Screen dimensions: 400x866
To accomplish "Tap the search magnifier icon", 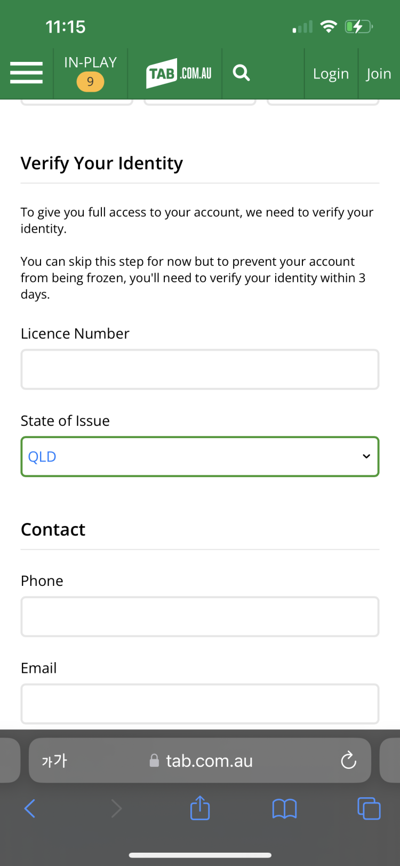I will [242, 73].
